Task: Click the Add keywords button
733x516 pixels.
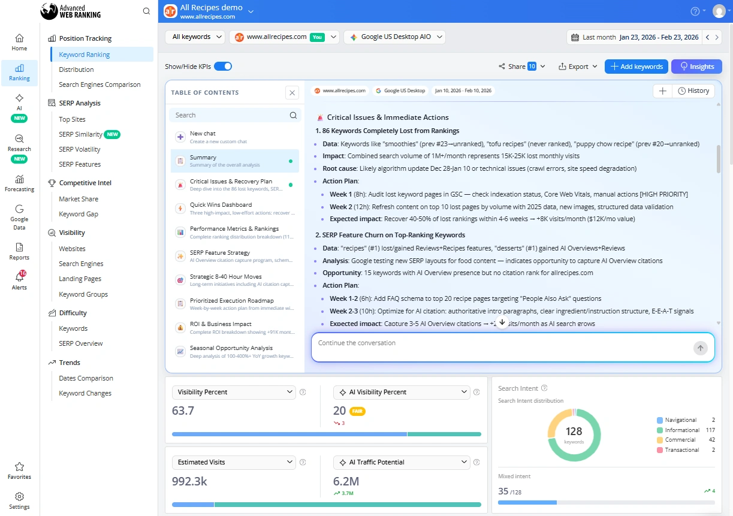Action: (637, 67)
